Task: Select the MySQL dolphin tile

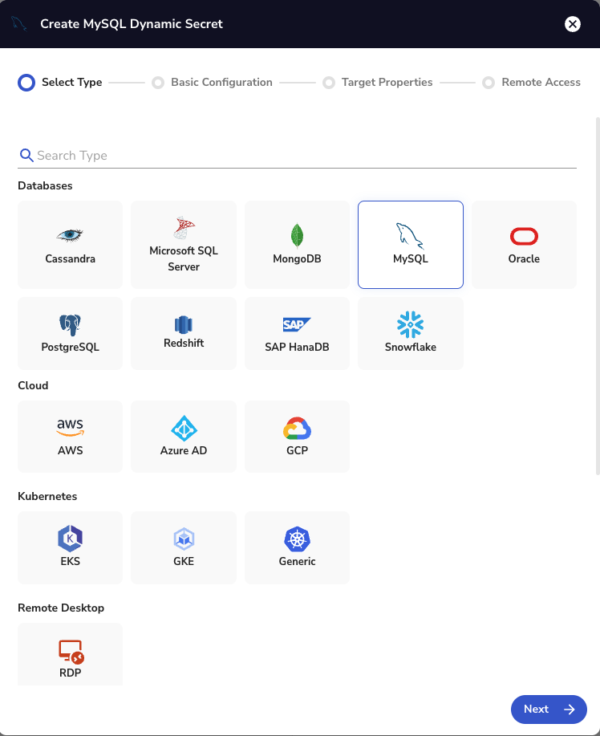Action: (411, 245)
